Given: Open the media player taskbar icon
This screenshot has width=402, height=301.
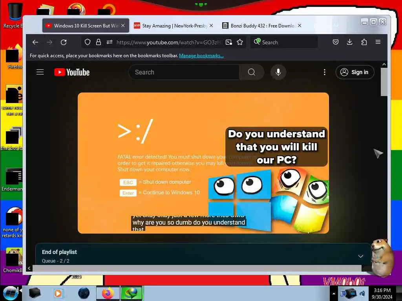Looking at the screenshot, I should [x=58, y=293].
